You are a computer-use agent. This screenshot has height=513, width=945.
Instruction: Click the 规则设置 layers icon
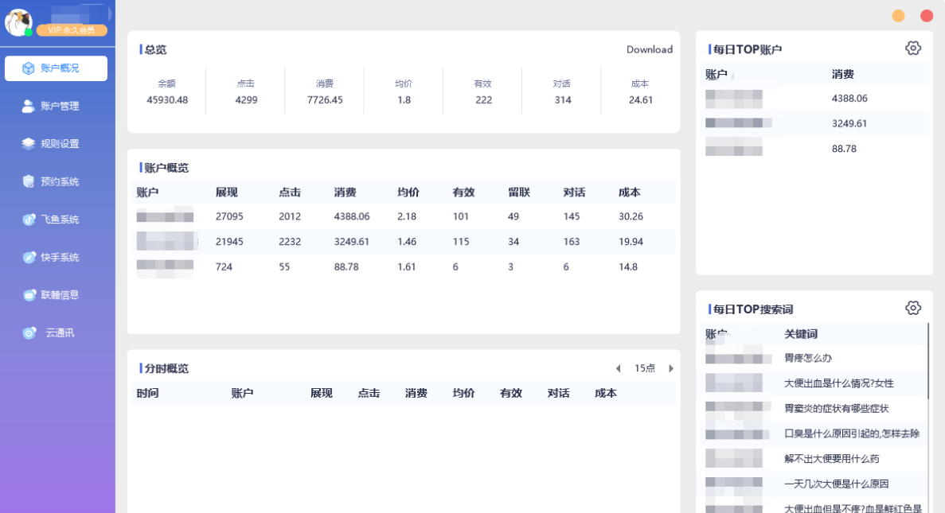coord(29,144)
